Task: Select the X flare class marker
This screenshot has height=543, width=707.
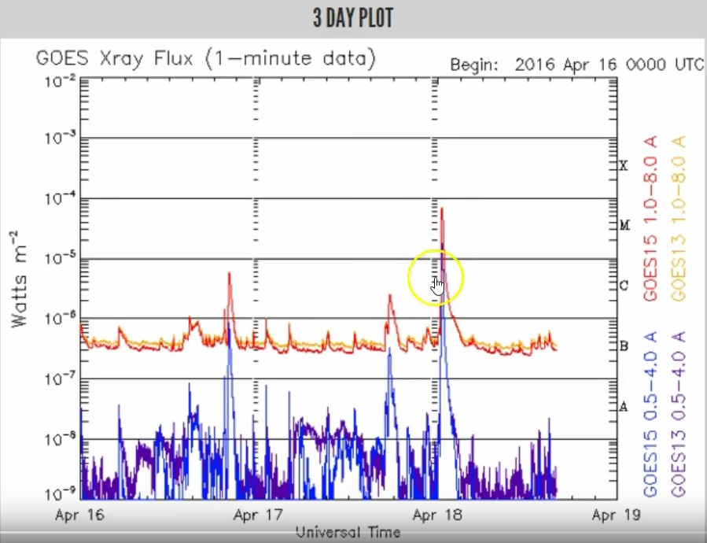Action: tap(623, 165)
